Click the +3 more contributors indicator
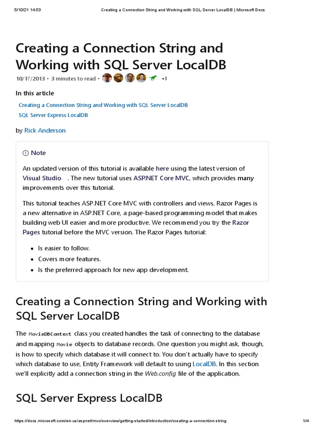Screen dimensions: 323x431 pyautogui.click(x=164, y=79)
